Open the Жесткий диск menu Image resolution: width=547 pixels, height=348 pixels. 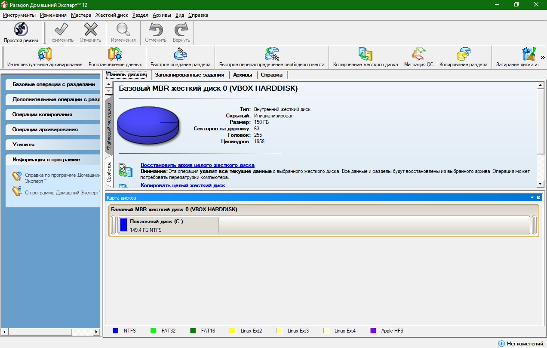coord(112,15)
